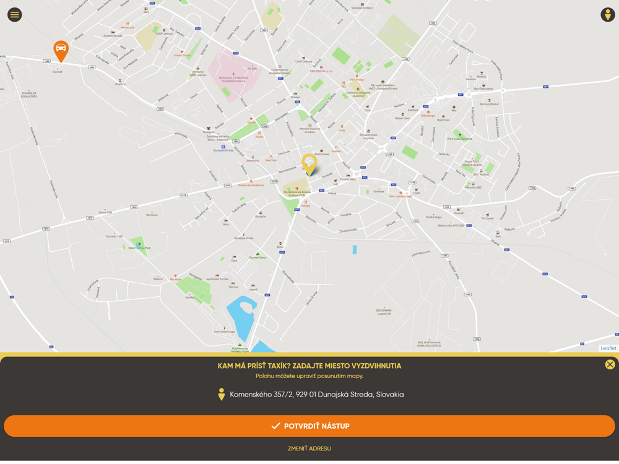Select the Žitnoostrovské múzeum icon

(x=368, y=131)
